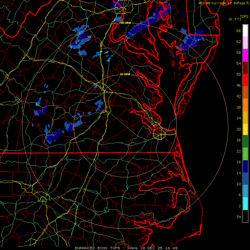
Task: Click the NEXLAB-College of DuPage text
Action: [x=222, y=3]
